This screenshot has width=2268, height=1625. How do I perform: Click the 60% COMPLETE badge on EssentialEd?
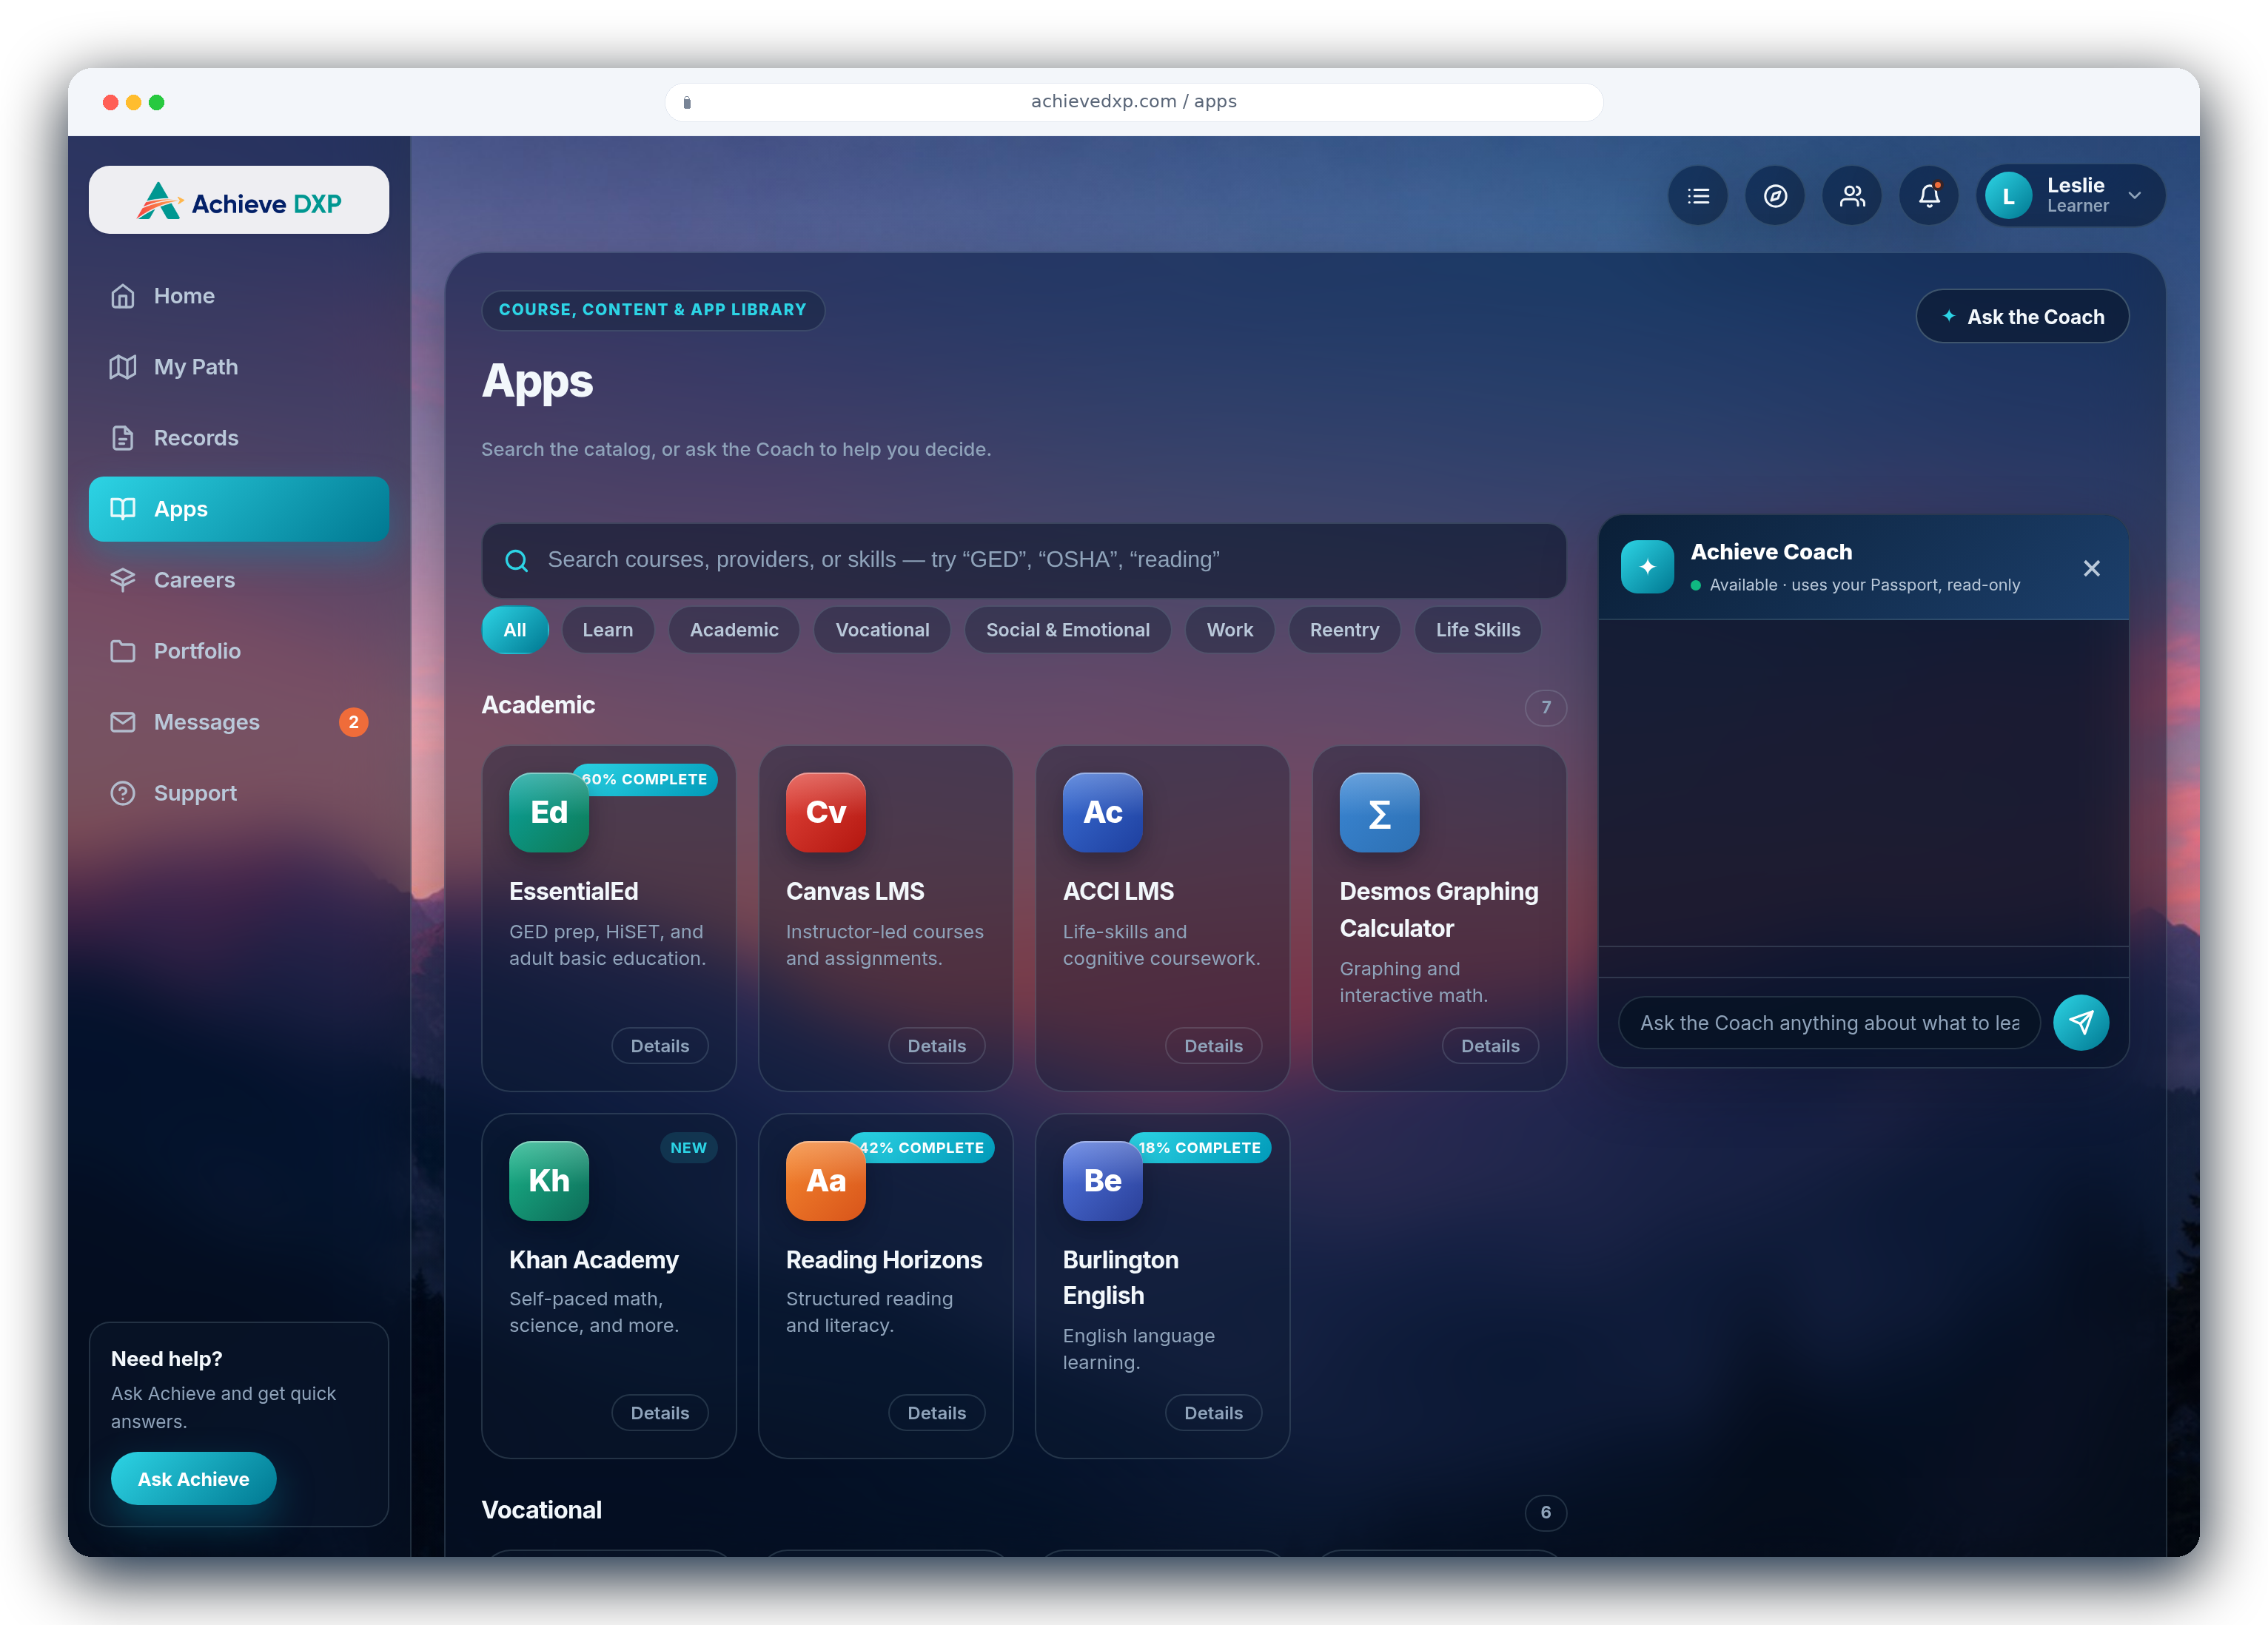[646, 779]
